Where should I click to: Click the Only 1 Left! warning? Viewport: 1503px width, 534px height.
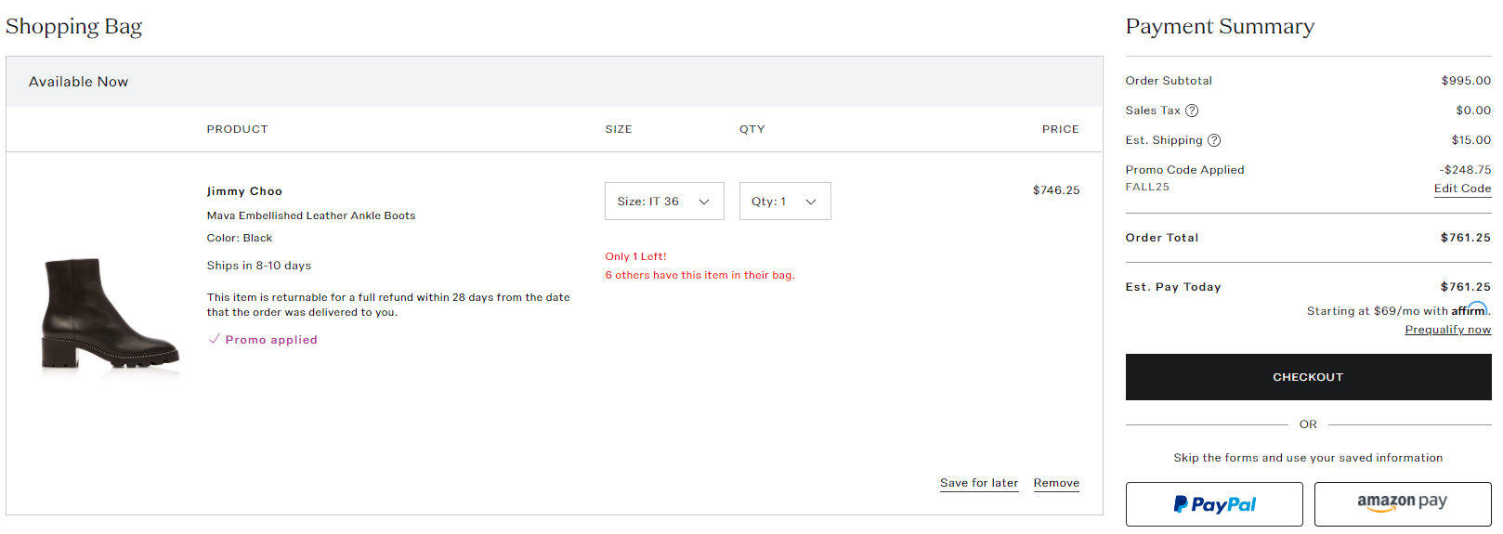coord(635,256)
